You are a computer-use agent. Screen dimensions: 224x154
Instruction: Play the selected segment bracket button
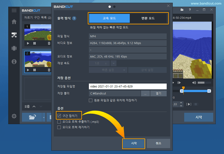189,104
